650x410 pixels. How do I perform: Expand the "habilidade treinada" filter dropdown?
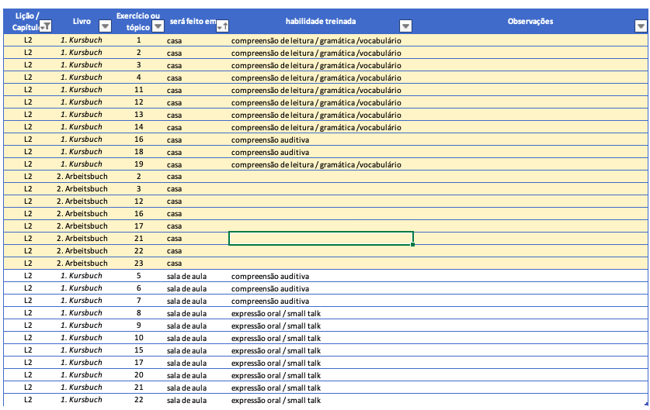(405, 26)
